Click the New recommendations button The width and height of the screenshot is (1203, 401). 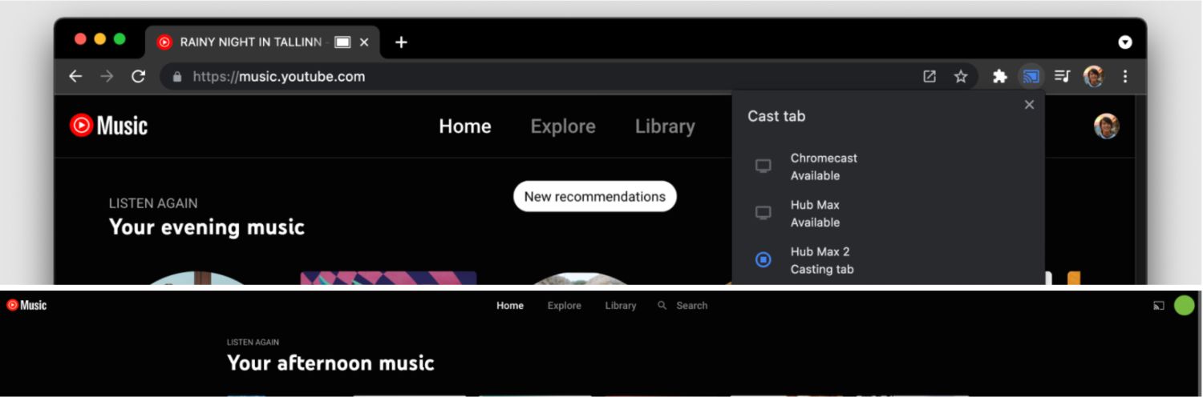[x=595, y=196]
